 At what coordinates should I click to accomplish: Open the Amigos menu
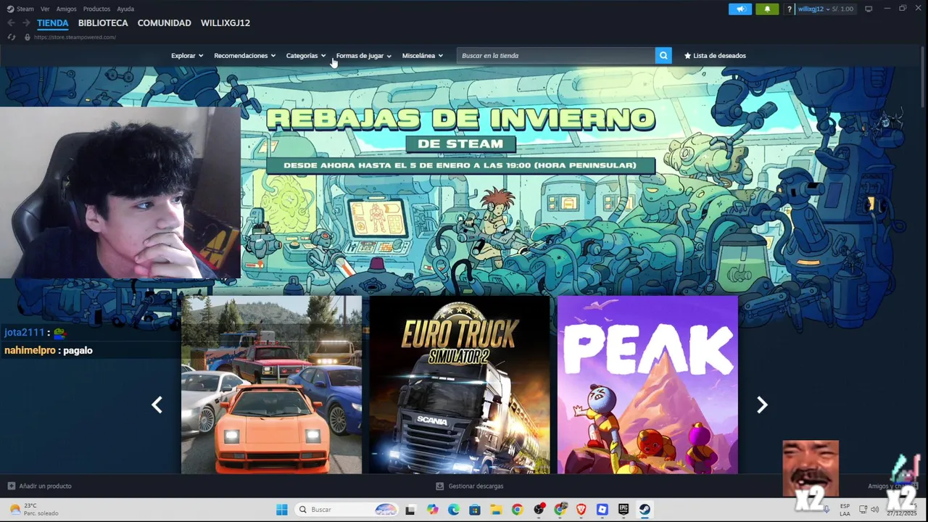click(66, 9)
